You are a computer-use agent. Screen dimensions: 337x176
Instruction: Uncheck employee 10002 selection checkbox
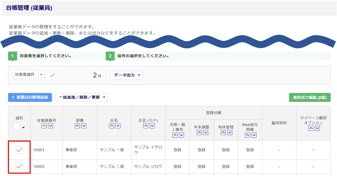pyautogui.click(x=19, y=166)
